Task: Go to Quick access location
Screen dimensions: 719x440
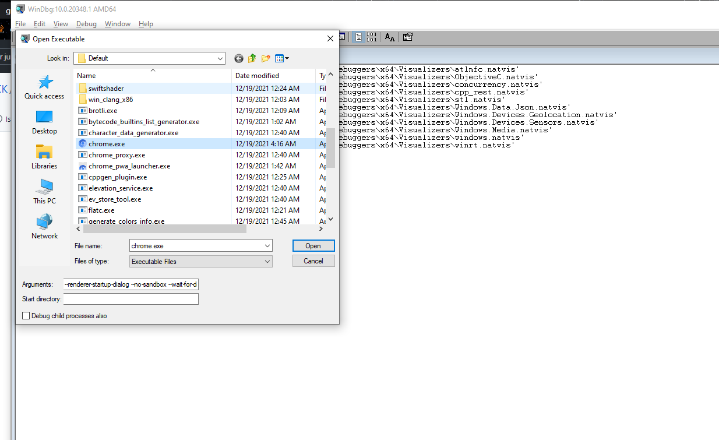Action: [44, 87]
